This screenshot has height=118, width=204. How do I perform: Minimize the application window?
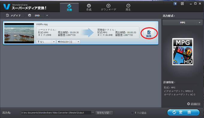pyautogui.click(x=191, y=4)
